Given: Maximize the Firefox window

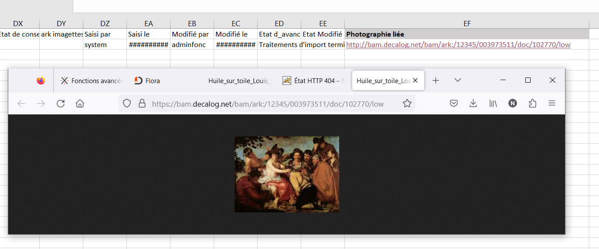Looking at the screenshot, I should (528, 80).
